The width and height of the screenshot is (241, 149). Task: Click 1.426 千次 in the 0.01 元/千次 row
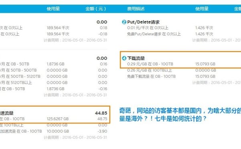[x=204, y=28]
